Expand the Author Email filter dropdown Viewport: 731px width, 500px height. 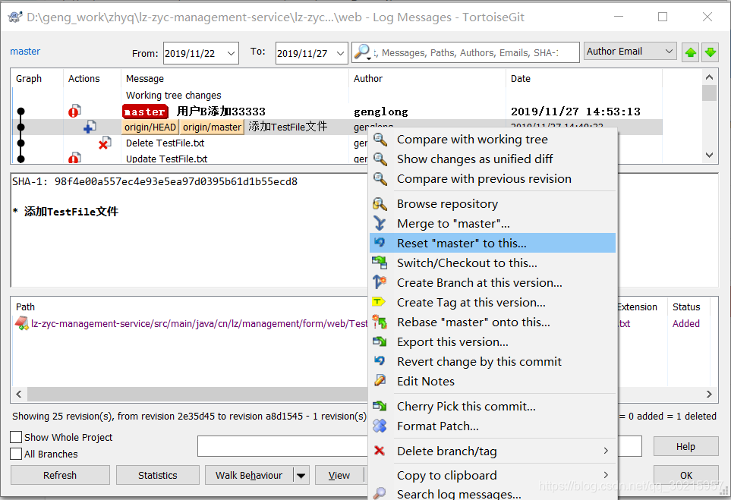(x=669, y=52)
